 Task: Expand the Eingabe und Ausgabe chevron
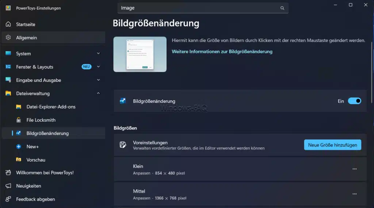coord(98,80)
